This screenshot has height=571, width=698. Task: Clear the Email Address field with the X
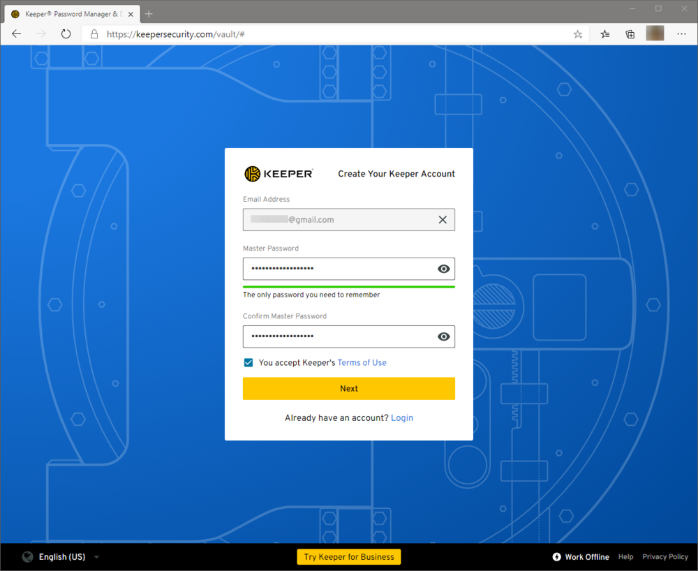(x=443, y=219)
